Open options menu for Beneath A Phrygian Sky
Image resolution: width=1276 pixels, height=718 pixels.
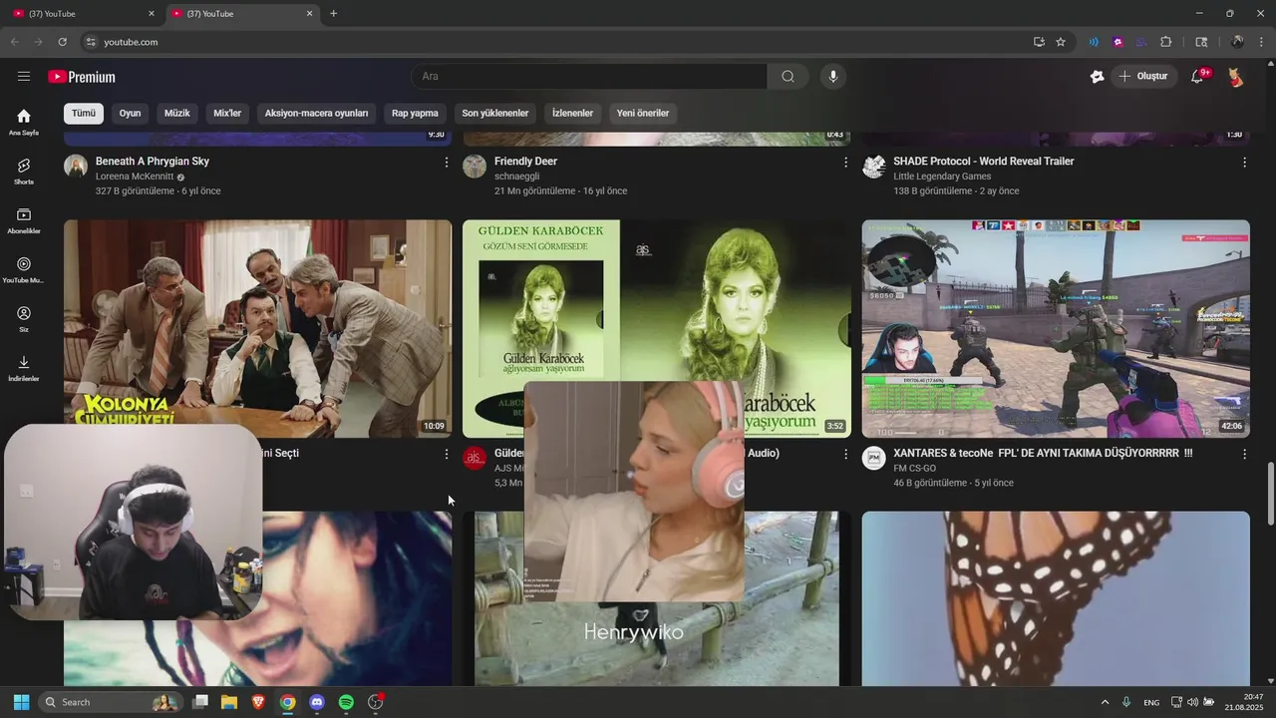click(446, 162)
